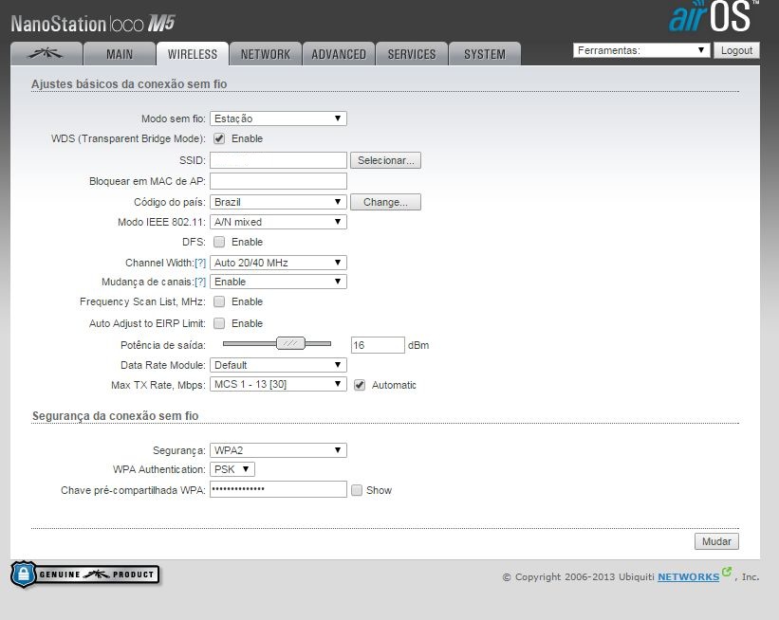Open Mudança de canais help [?] link
The width and height of the screenshot is (779, 620).
(200, 282)
